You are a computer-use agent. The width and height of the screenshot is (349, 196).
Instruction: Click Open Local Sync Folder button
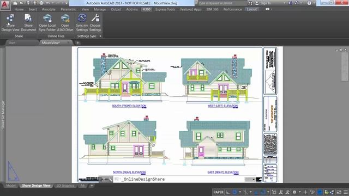point(47,23)
